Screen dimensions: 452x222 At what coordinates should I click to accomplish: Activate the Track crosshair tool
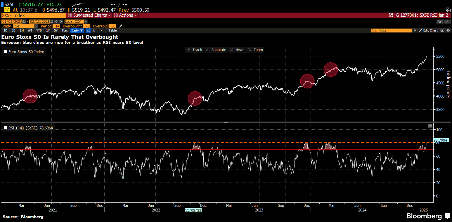(195, 50)
